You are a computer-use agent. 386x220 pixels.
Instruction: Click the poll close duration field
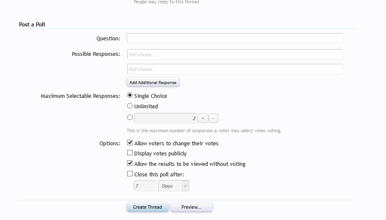[145, 186]
